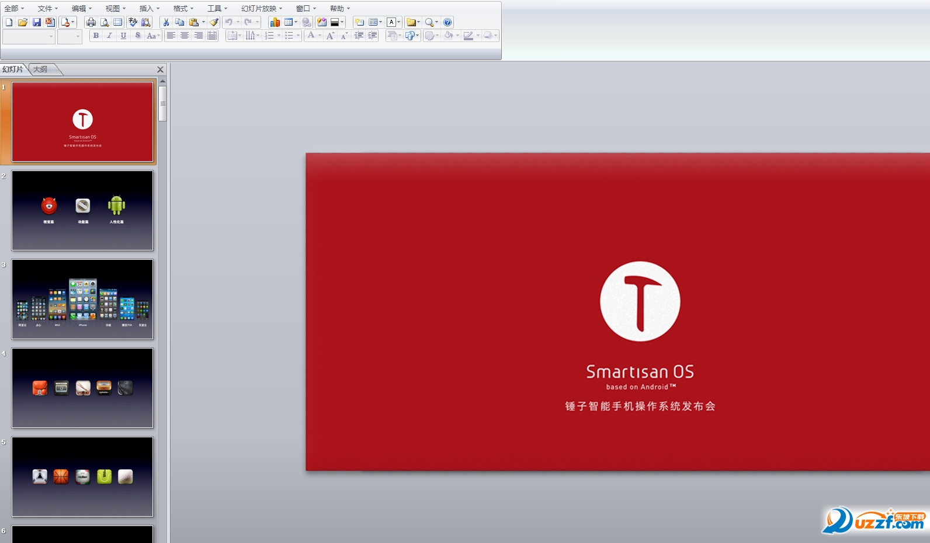Click the font color A button
This screenshot has width=930, height=543.
click(x=311, y=36)
